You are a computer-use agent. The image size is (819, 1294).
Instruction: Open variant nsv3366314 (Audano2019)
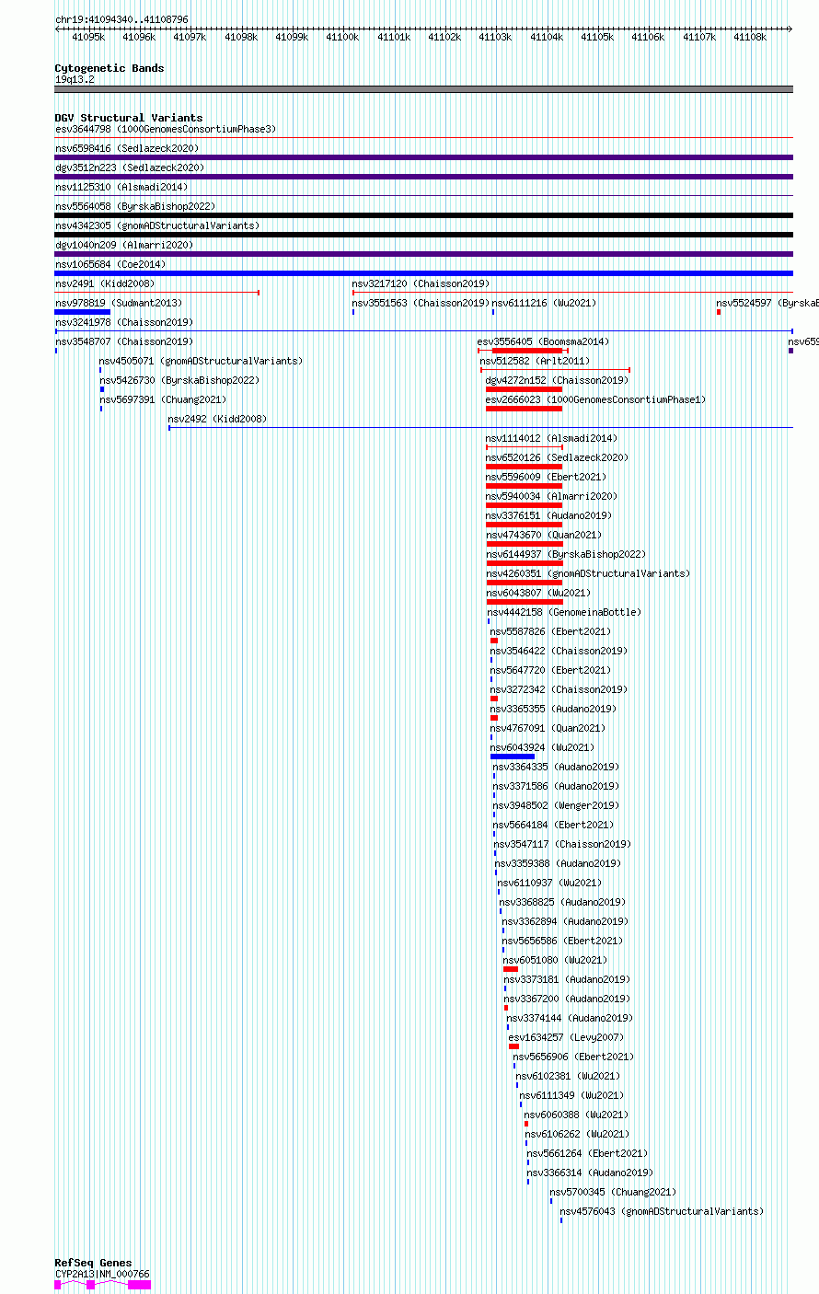pyautogui.click(x=590, y=1173)
